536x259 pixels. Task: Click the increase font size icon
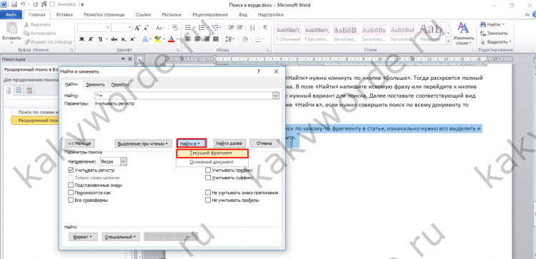tap(137, 28)
